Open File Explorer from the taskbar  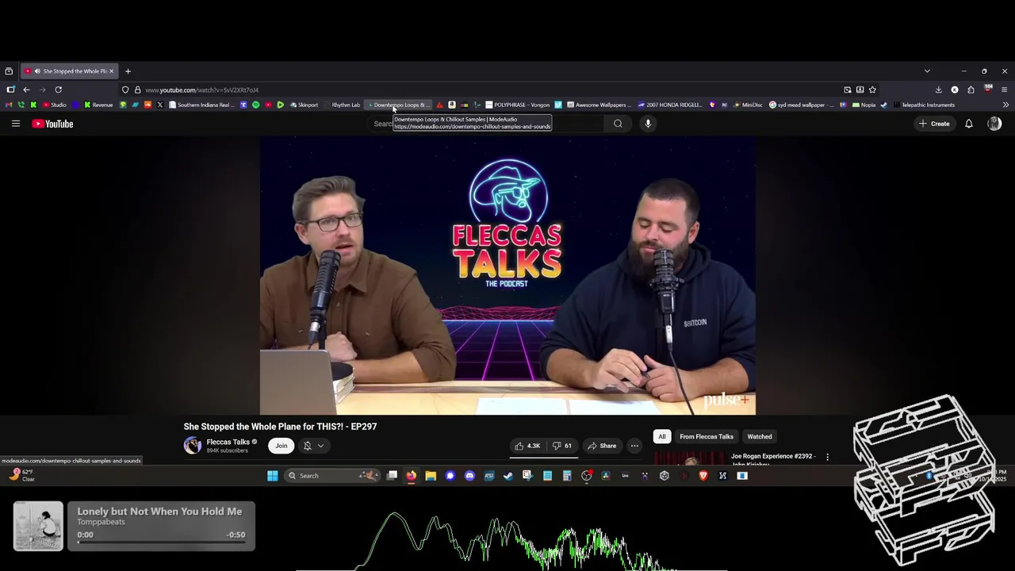[x=431, y=476]
